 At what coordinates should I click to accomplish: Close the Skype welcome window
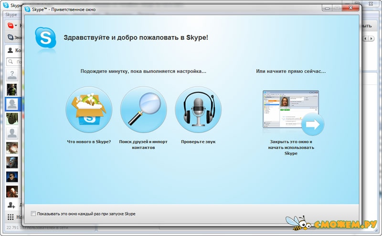[350, 8]
